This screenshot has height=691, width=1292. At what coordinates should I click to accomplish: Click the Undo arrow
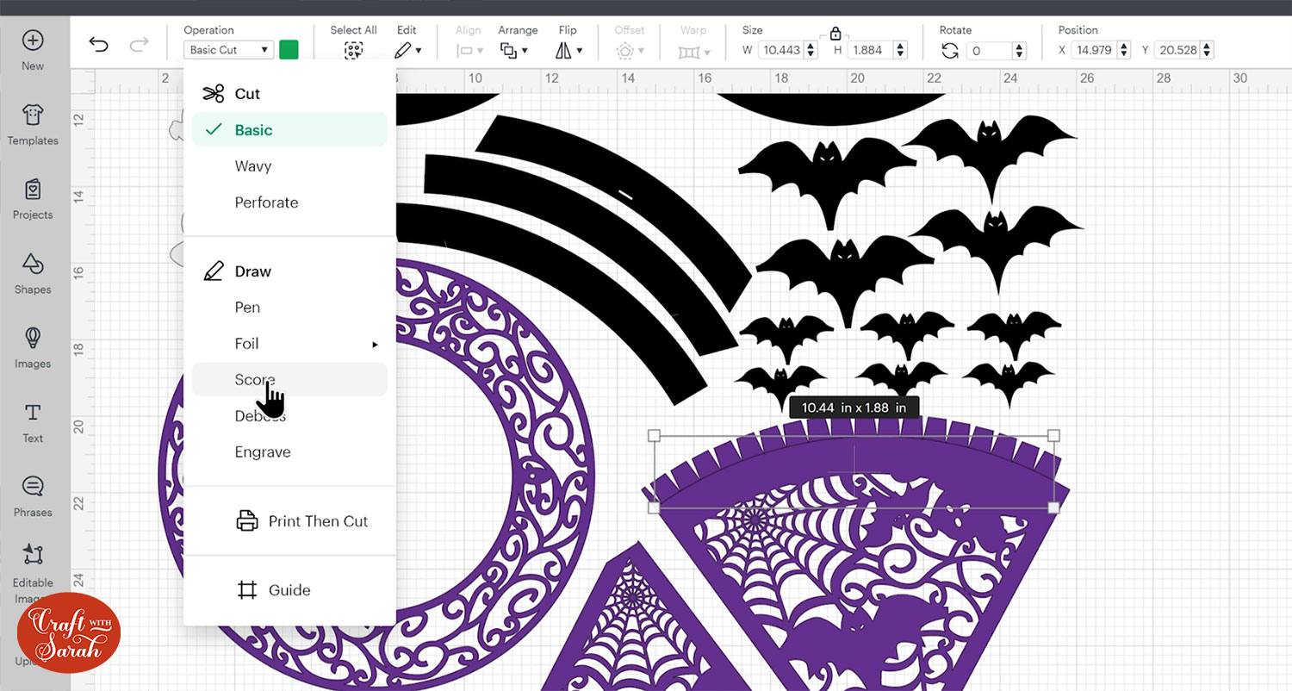pos(99,43)
